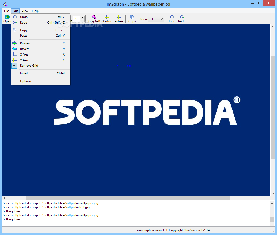Click the Redo toolbar button
This screenshot has width=277, height=235.
point(182,19)
